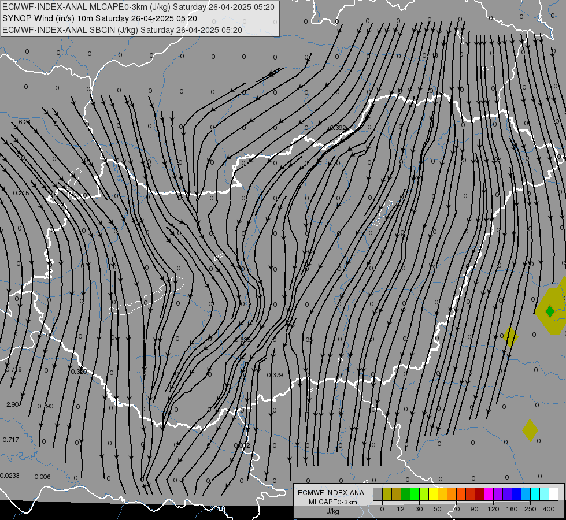566x520 pixels.
Task: Click the MLCAPE0-3km title line in header
Action: (138, 7)
